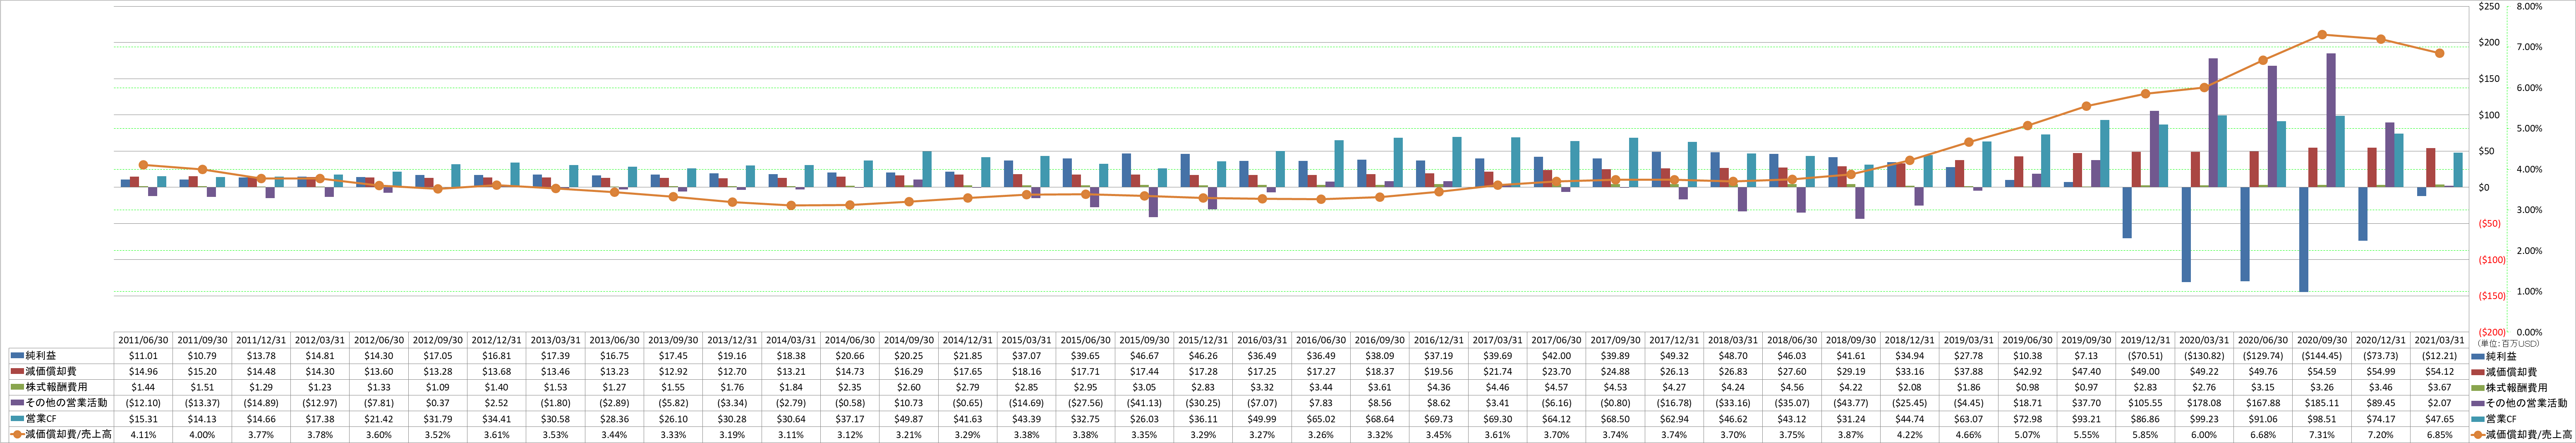This screenshot has width=2576, height=443.
Task: Click the highest orange line marker on the chart
Action: [2322, 35]
